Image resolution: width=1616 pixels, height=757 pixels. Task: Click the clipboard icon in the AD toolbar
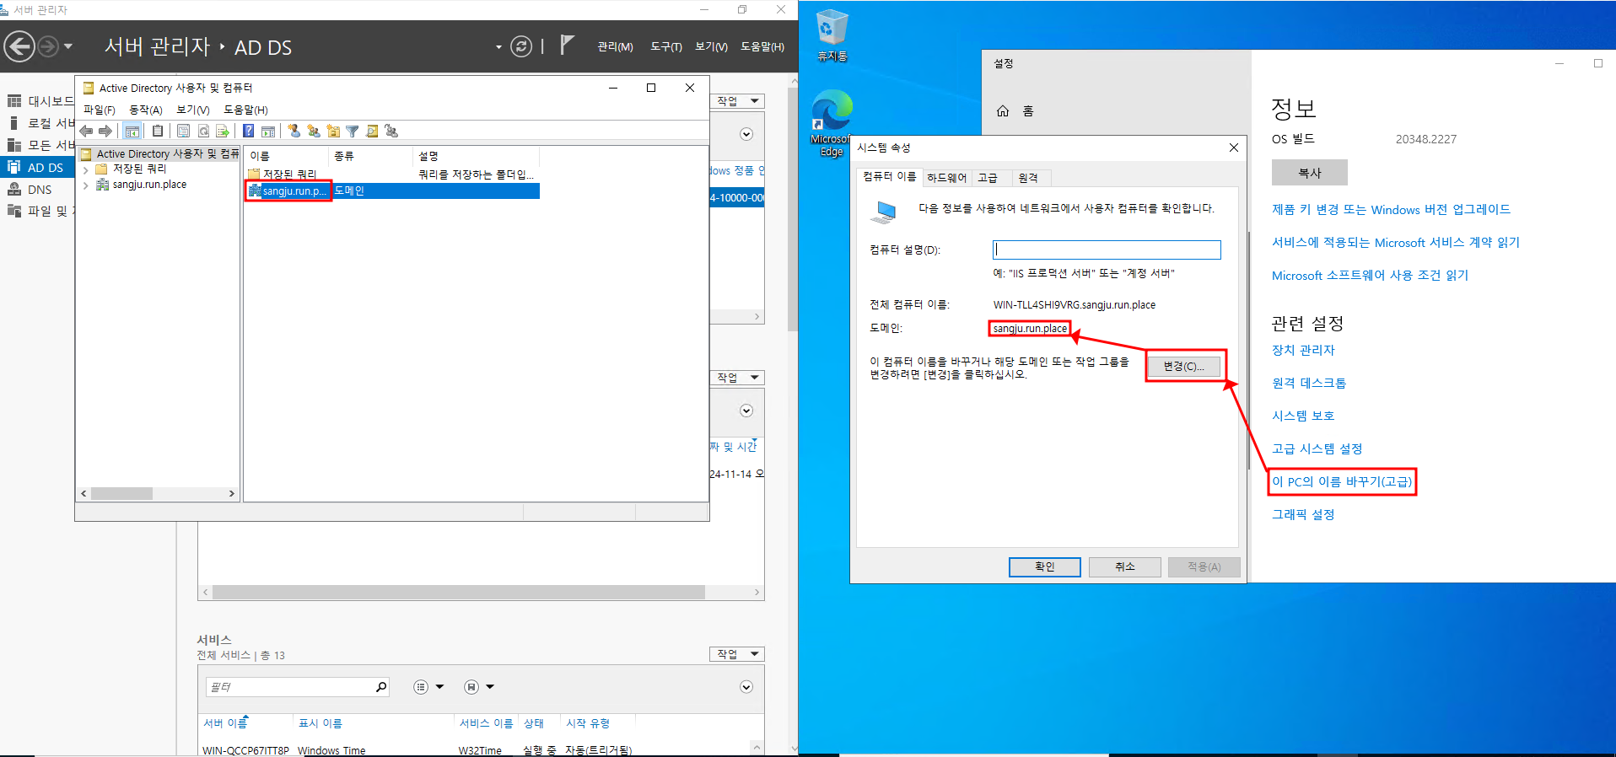[158, 131]
